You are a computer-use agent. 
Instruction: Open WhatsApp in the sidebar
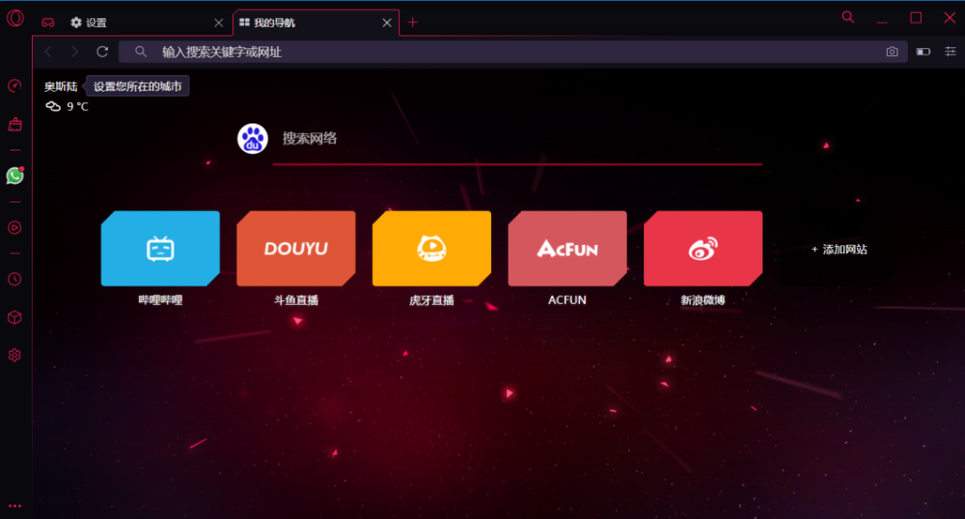pyautogui.click(x=14, y=176)
